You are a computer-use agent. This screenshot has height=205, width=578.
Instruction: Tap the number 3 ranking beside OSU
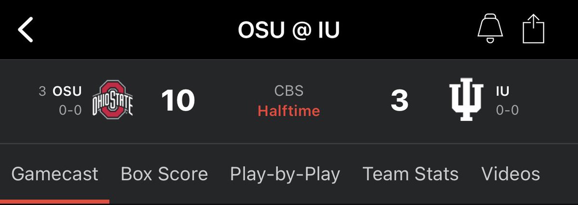pyautogui.click(x=42, y=91)
